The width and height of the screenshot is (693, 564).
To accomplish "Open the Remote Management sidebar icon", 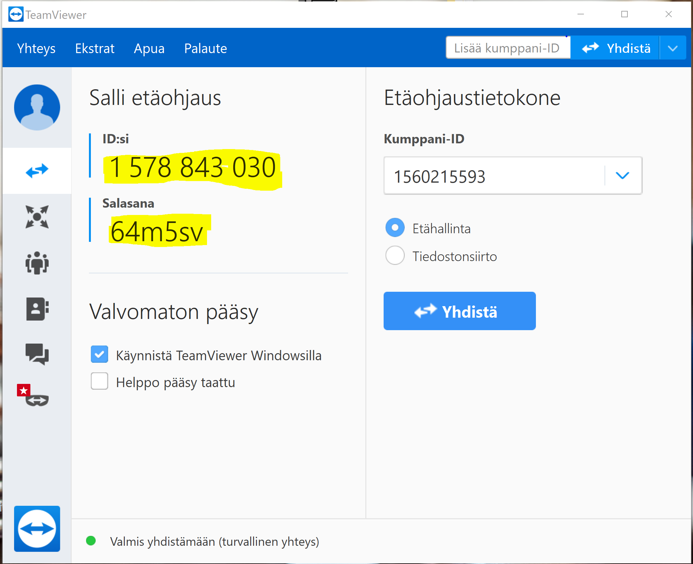I will 37,217.
